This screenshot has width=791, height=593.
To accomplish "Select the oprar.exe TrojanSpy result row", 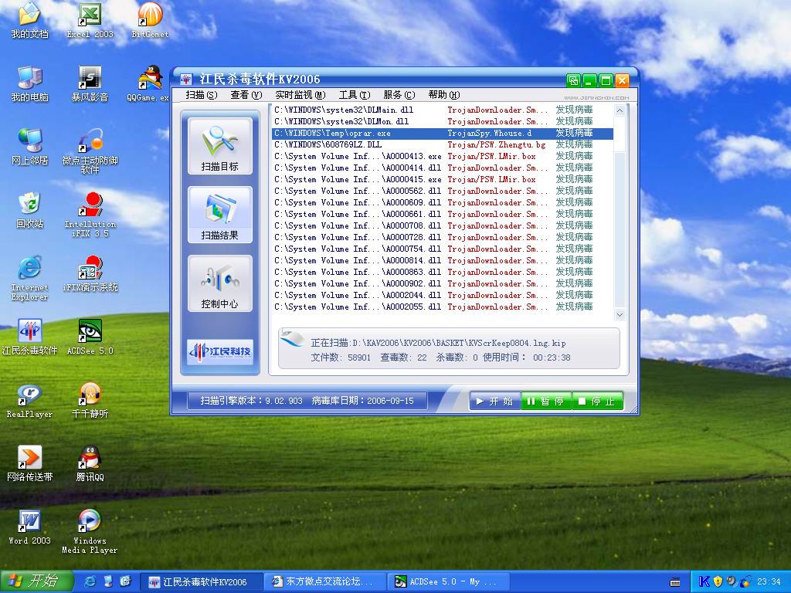I will [x=443, y=133].
